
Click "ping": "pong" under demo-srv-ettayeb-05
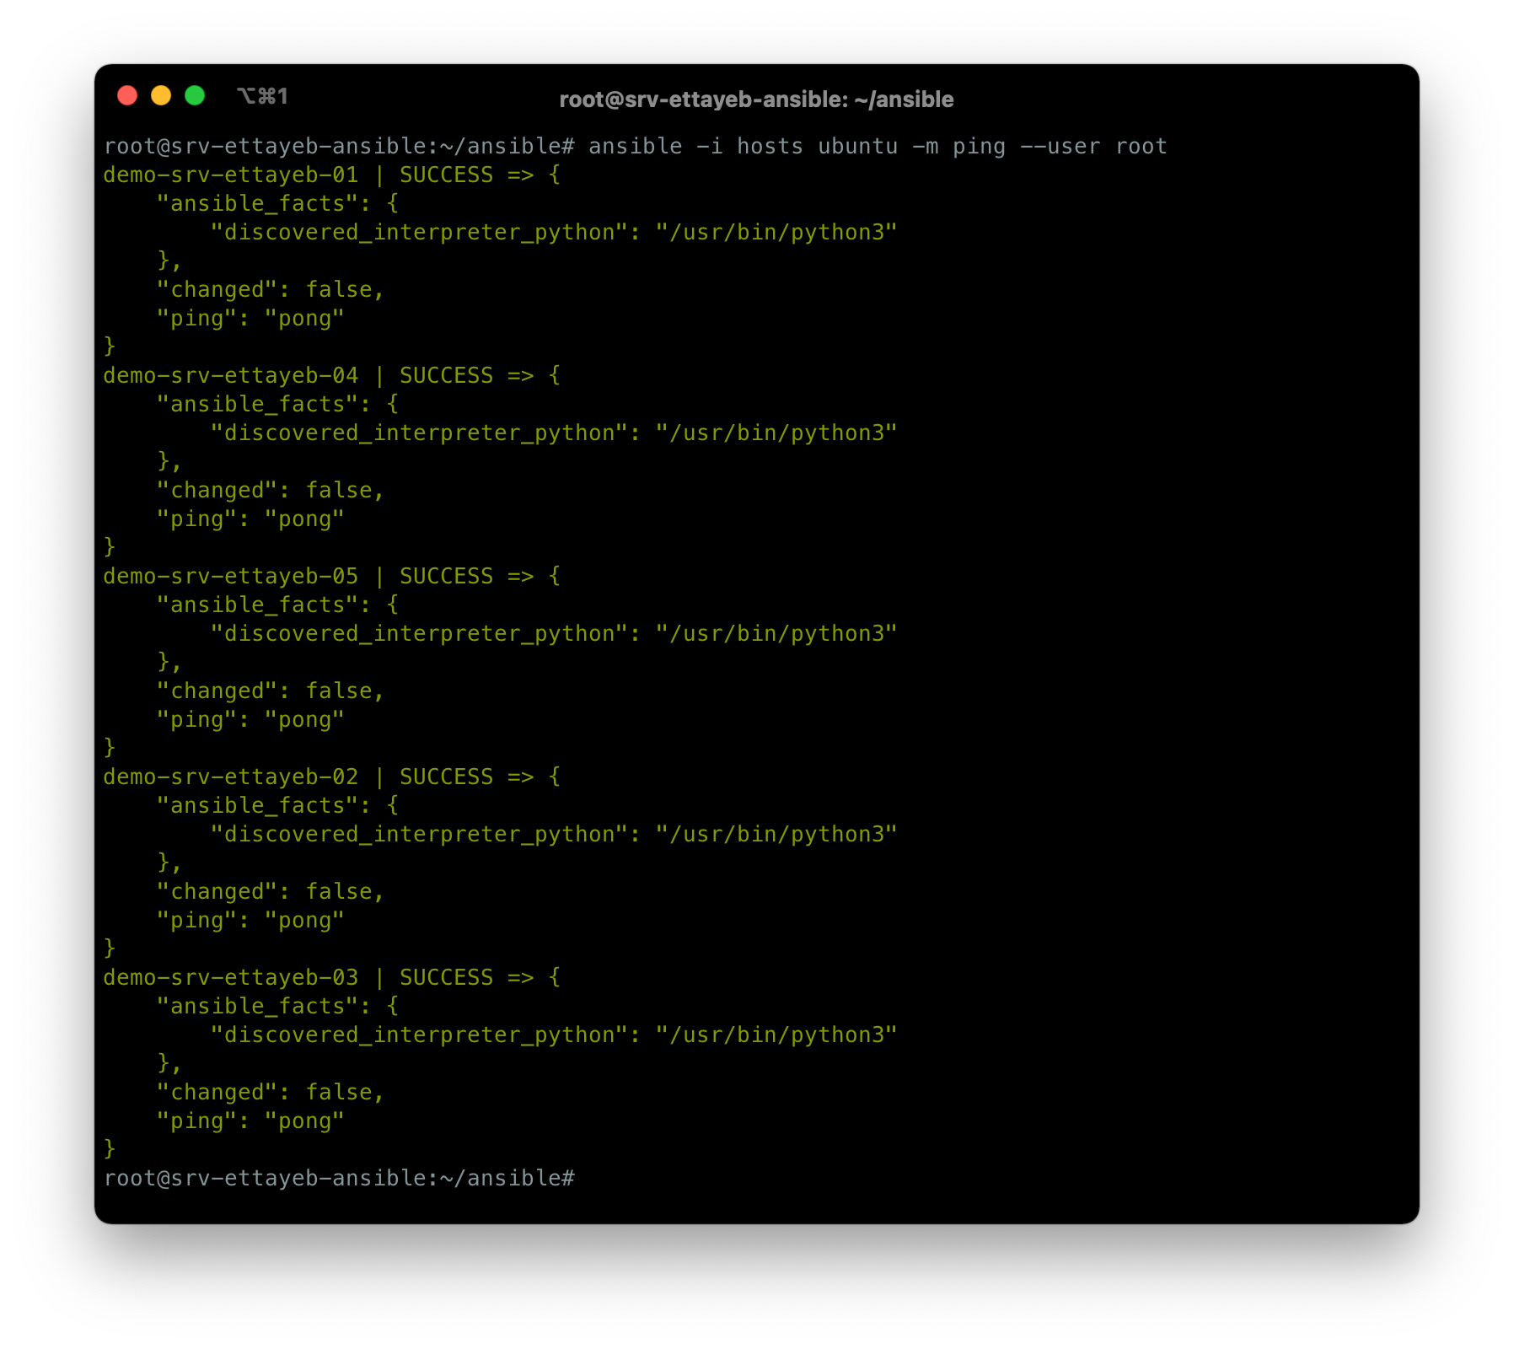pyautogui.click(x=250, y=720)
